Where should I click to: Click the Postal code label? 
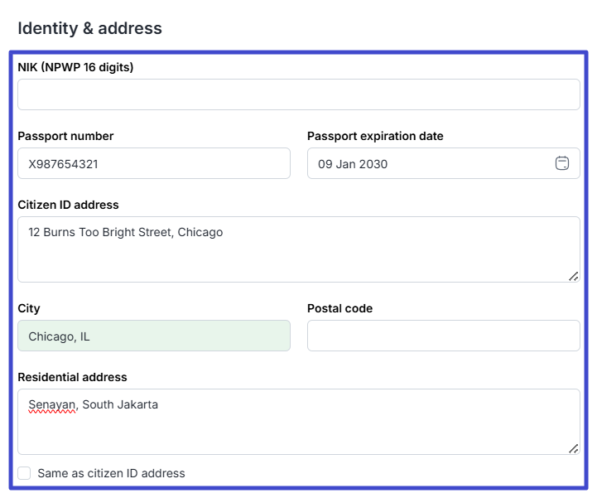339,308
